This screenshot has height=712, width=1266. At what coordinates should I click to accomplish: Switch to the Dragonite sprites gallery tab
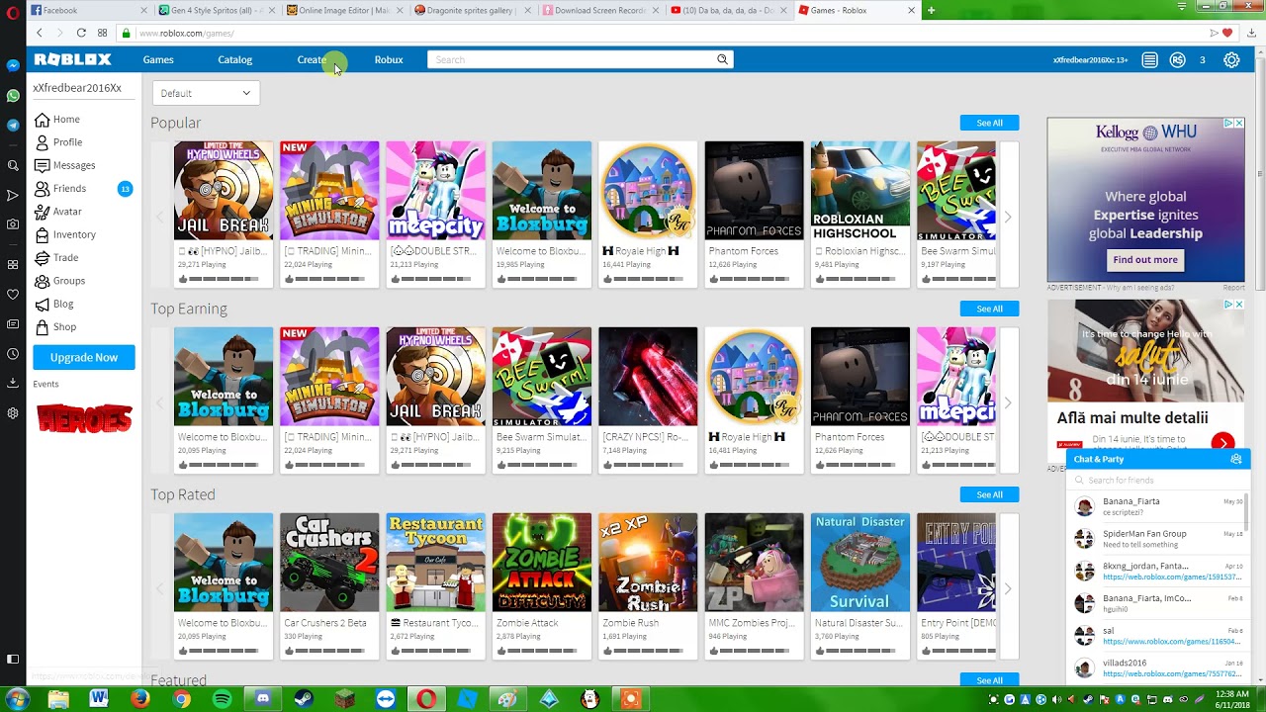pyautogui.click(x=471, y=10)
